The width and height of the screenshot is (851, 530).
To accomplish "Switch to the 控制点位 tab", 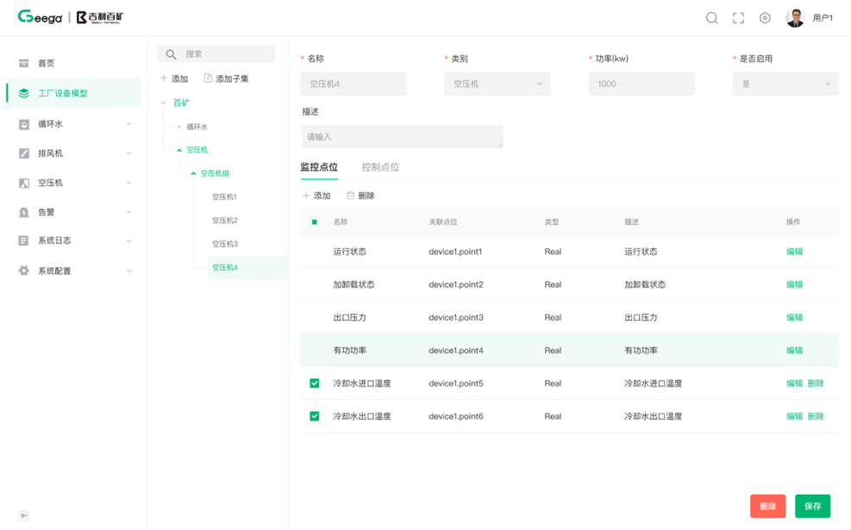I will pyautogui.click(x=380, y=167).
